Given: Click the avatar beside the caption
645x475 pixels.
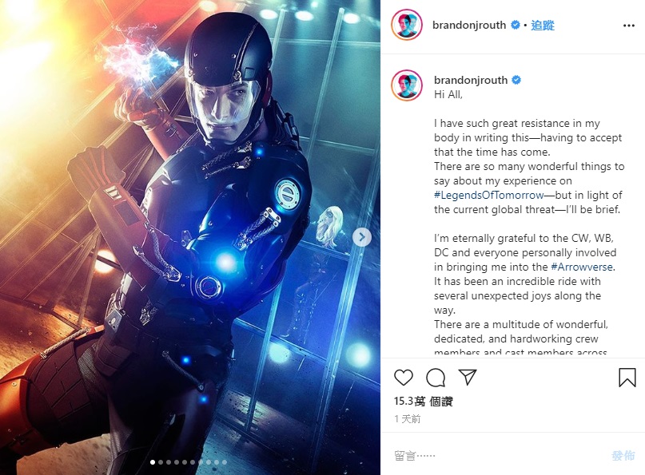Looking at the screenshot, I should (407, 85).
